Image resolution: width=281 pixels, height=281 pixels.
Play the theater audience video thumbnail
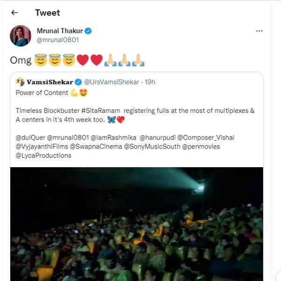(x=136, y=224)
